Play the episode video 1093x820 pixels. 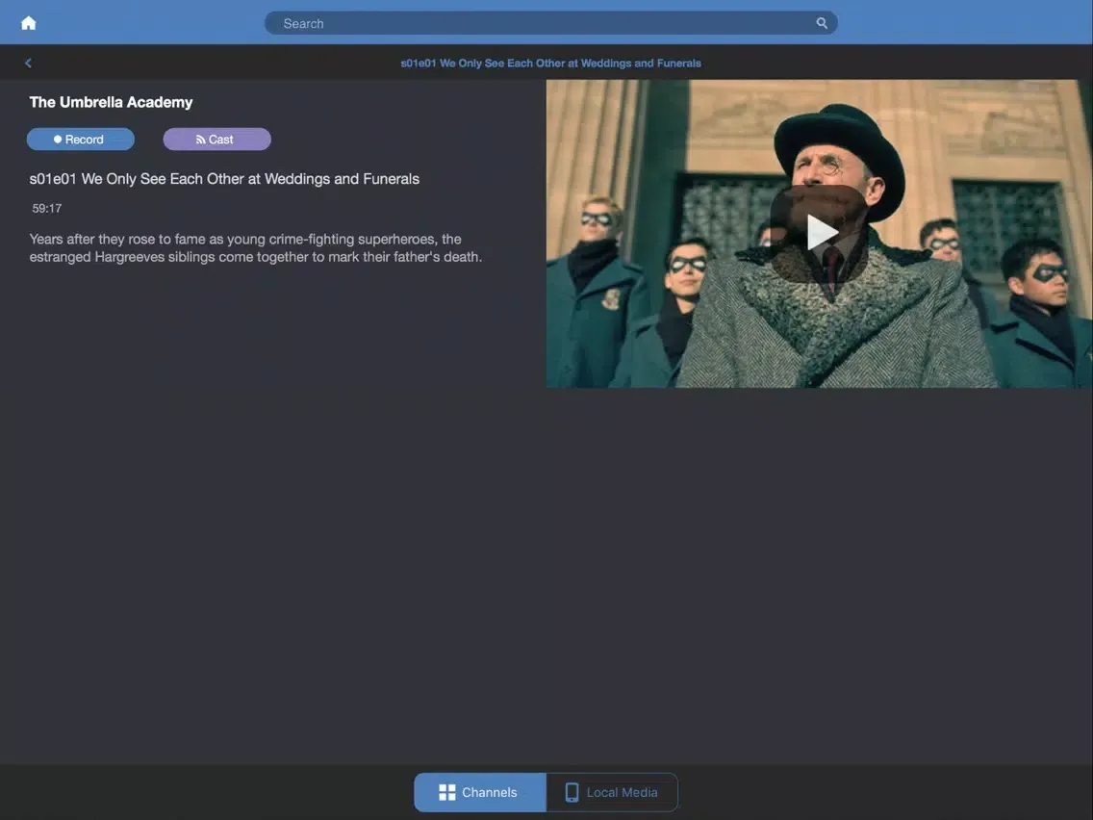820,233
